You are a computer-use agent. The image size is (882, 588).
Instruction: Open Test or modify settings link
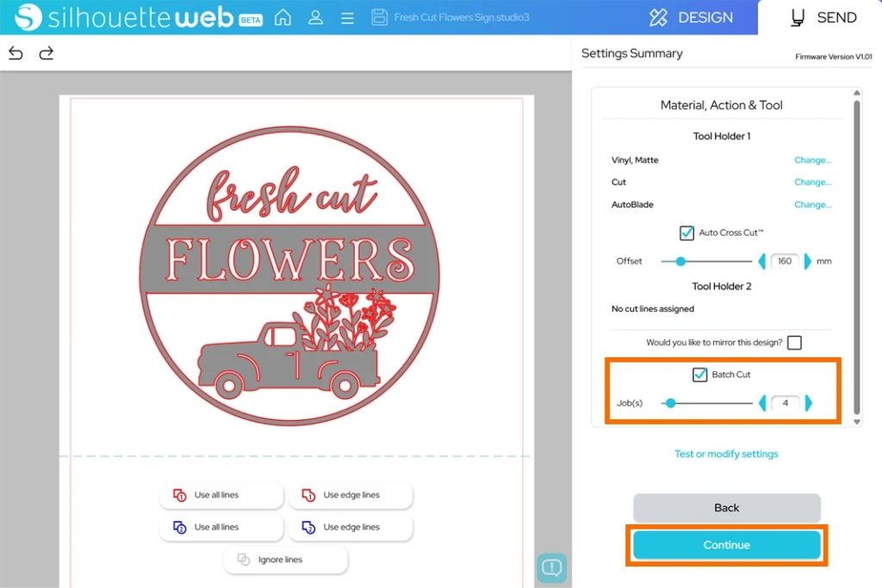coord(725,454)
